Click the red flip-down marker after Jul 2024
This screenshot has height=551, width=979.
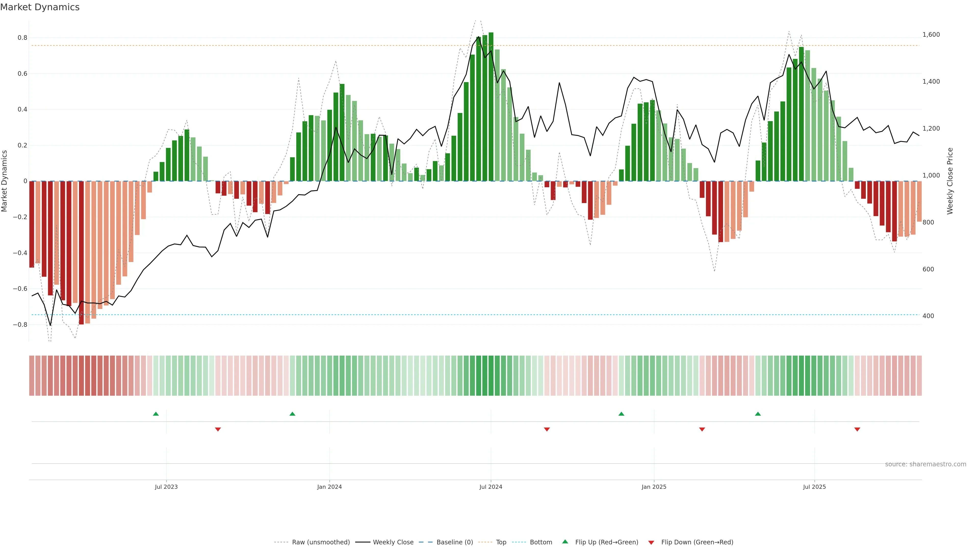pyautogui.click(x=547, y=429)
